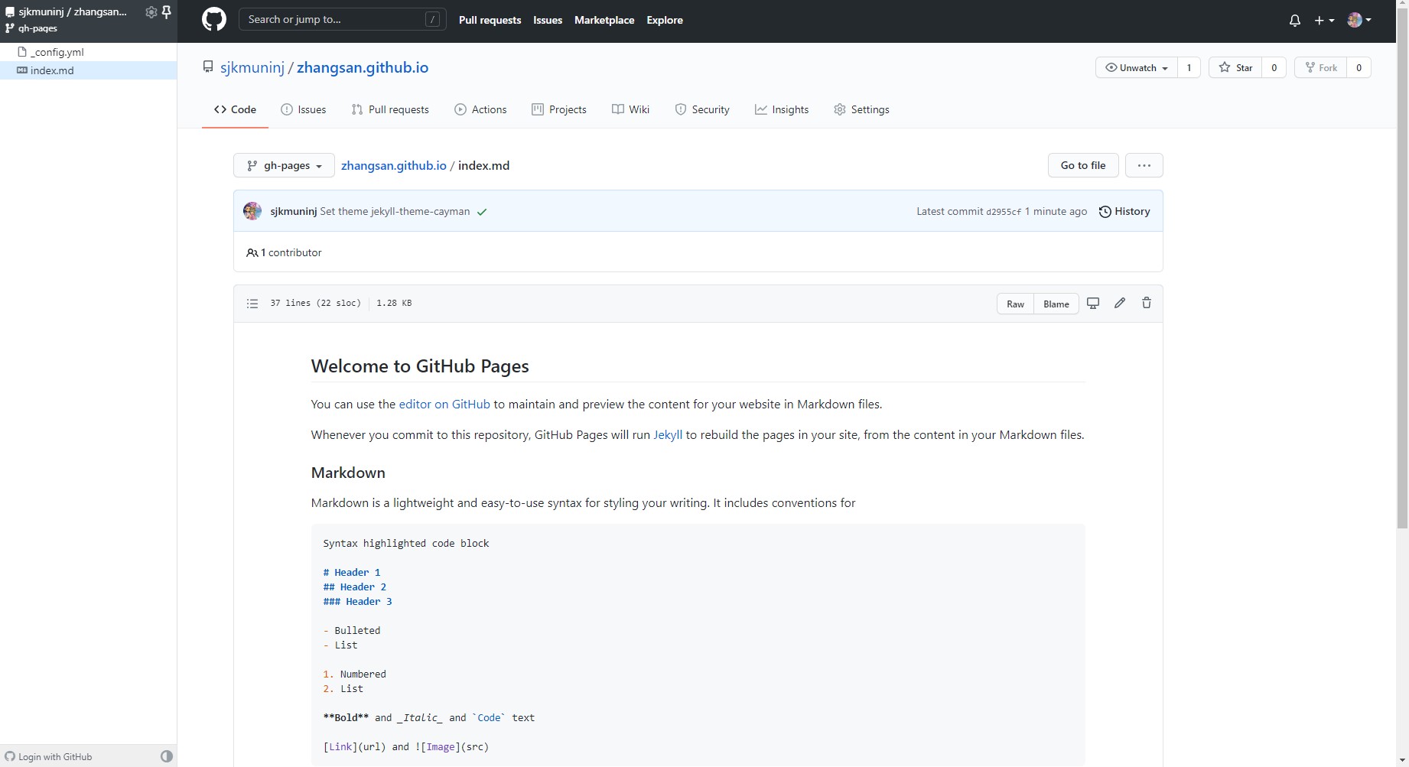The image size is (1409, 767).
Task: Switch to the repository Issues tab
Action: (x=304, y=109)
